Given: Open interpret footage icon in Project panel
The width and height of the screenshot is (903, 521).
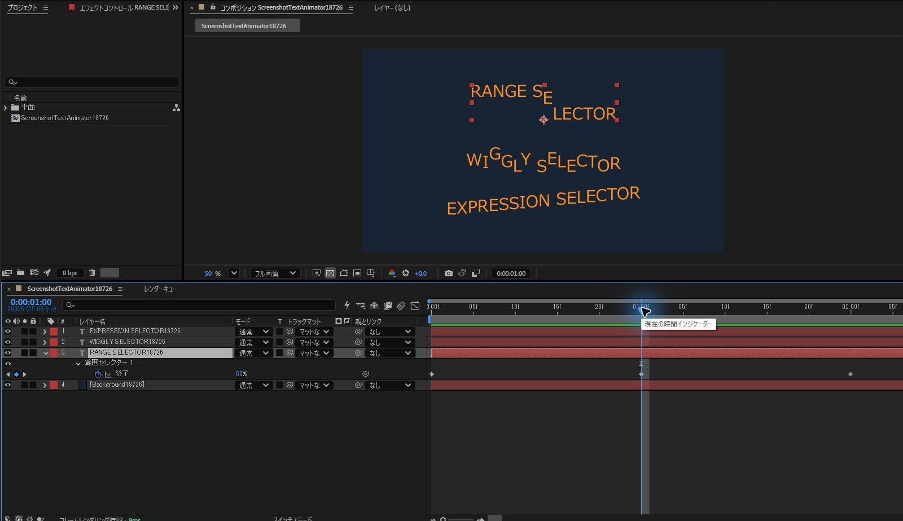Looking at the screenshot, I should point(7,272).
